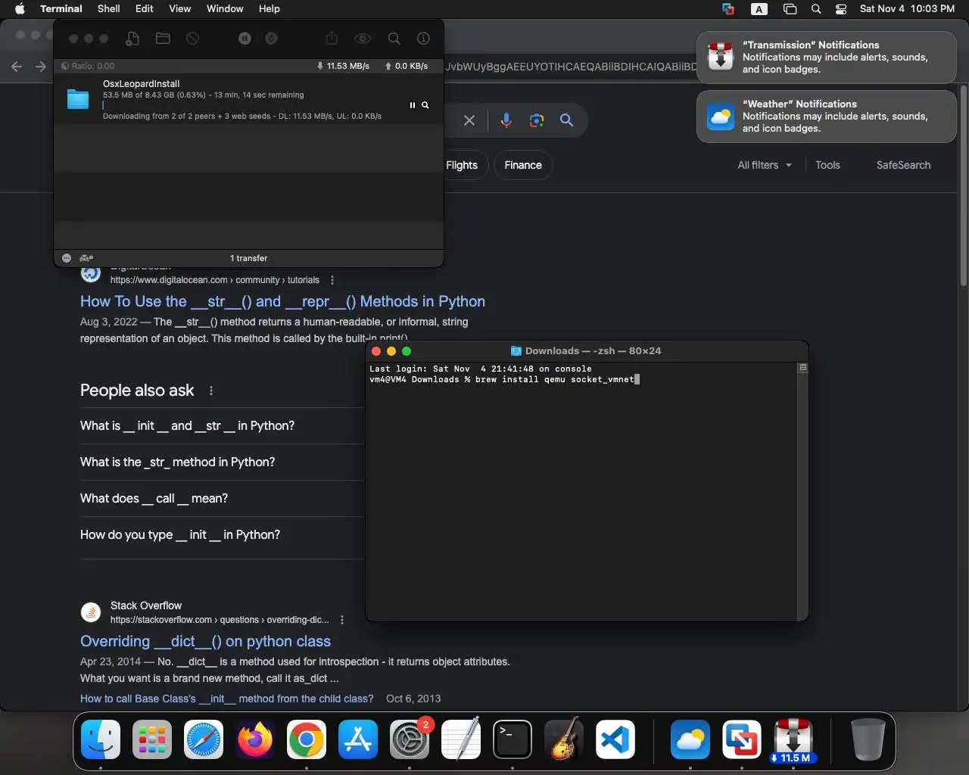Open the Apple menu

tap(20, 8)
